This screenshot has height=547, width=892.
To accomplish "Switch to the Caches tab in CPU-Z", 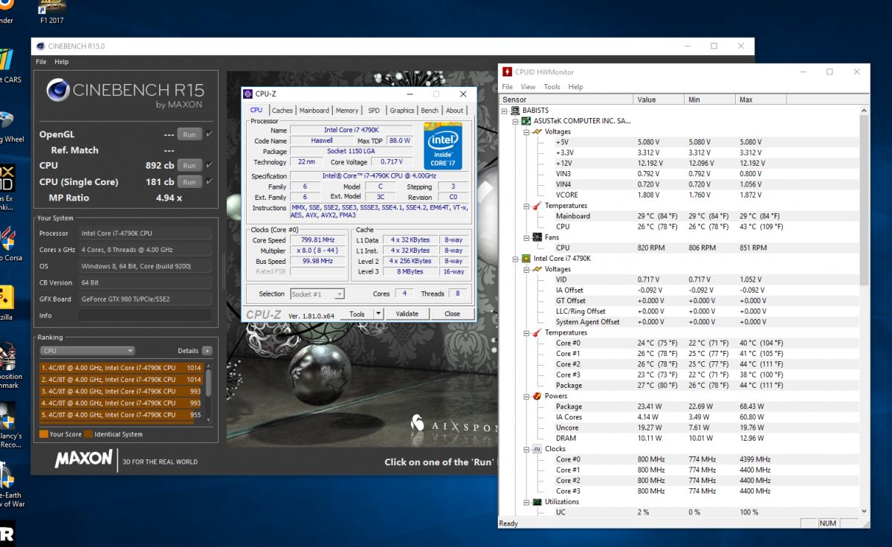I will [282, 111].
